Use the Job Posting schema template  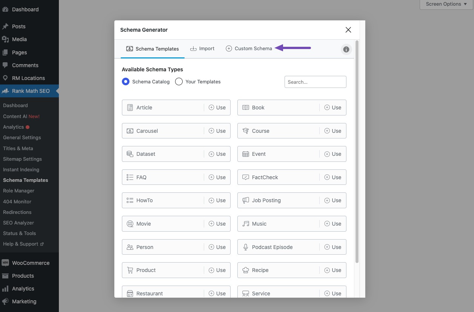point(333,200)
